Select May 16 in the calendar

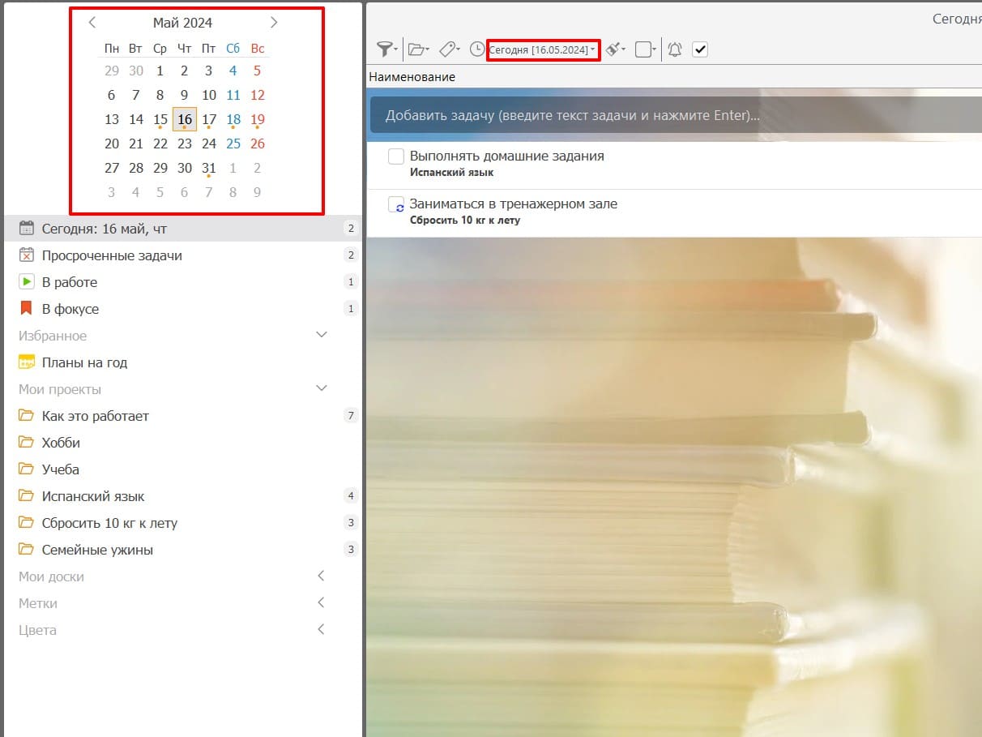click(x=185, y=119)
